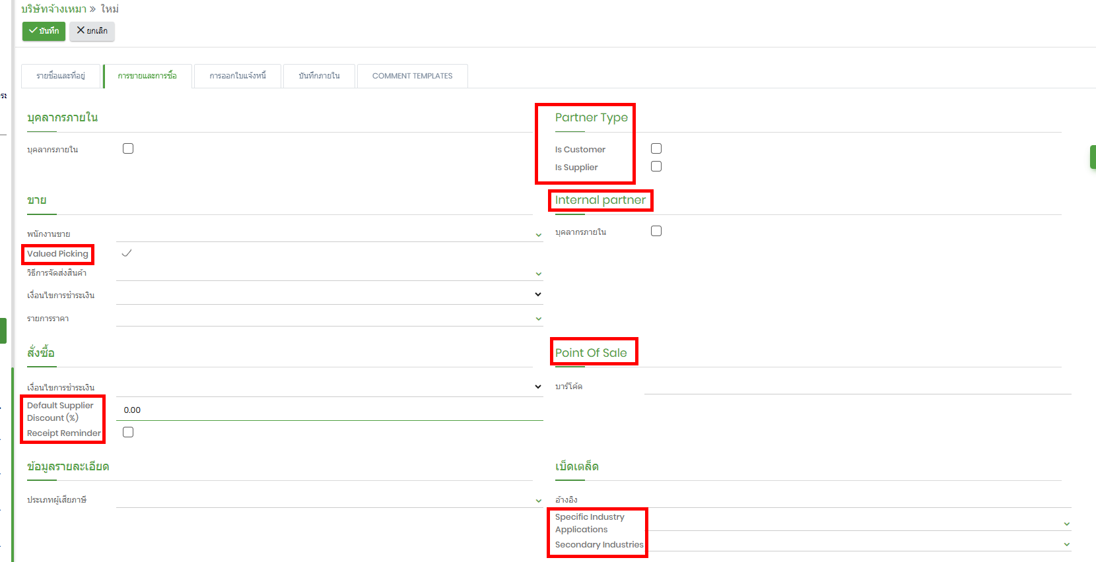Tick the Receipt Reminder checkbox
The width and height of the screenshot is (1096, 562).
(x=128, y=433)
